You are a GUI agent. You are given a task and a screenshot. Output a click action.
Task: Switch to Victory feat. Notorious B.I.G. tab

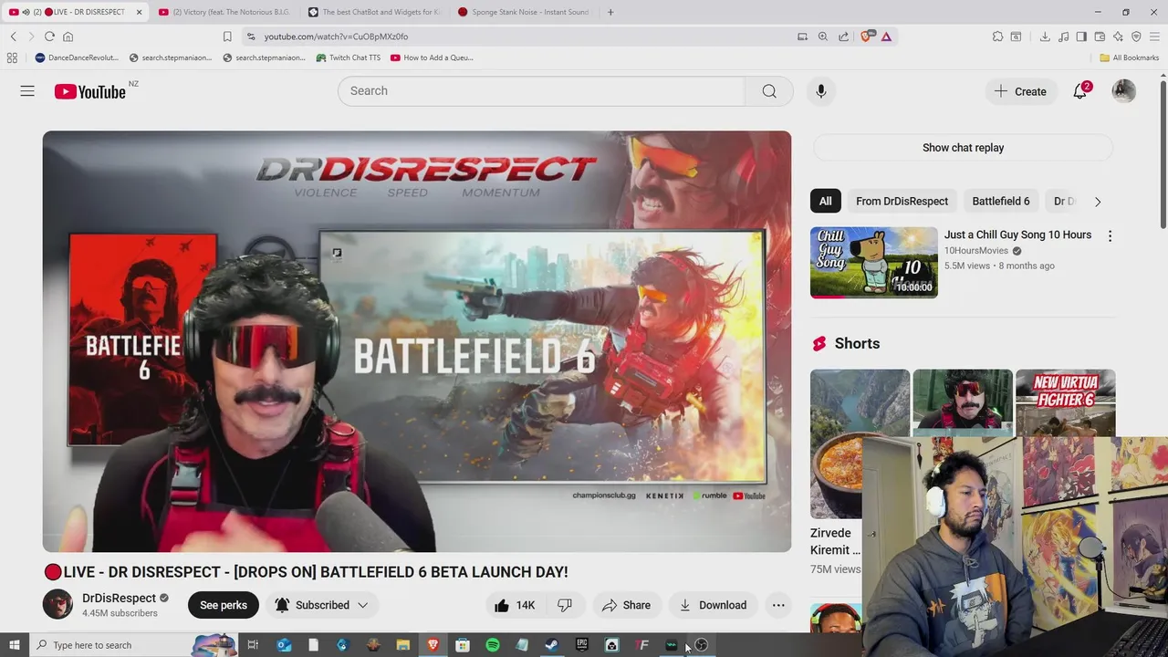224,12
